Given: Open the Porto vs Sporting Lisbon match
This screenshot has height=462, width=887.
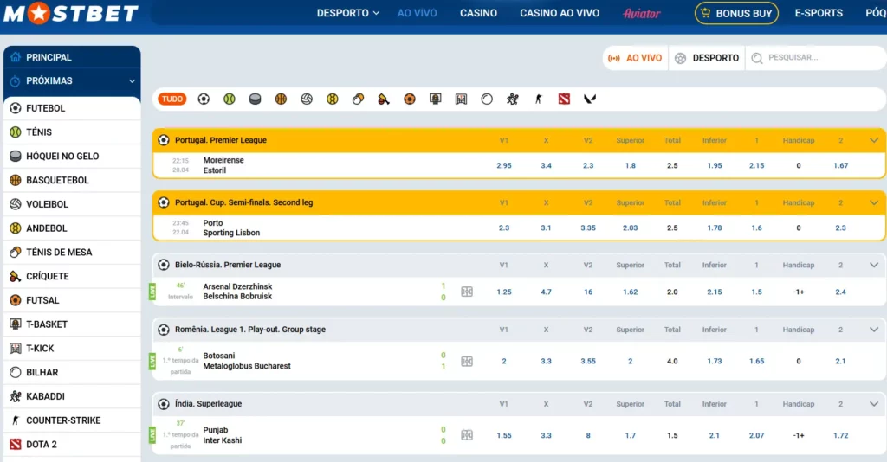Looking at the screenshot, I should [x=231, y=228].
